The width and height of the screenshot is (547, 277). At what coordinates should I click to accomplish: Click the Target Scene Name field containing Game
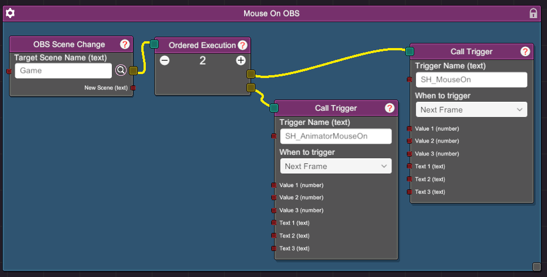63,71
